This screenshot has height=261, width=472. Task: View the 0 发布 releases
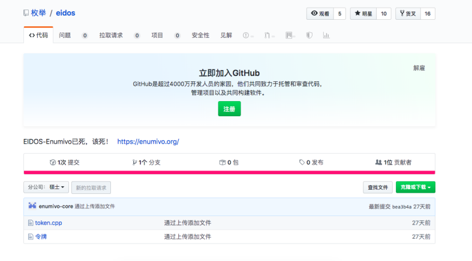pos(311,162)
